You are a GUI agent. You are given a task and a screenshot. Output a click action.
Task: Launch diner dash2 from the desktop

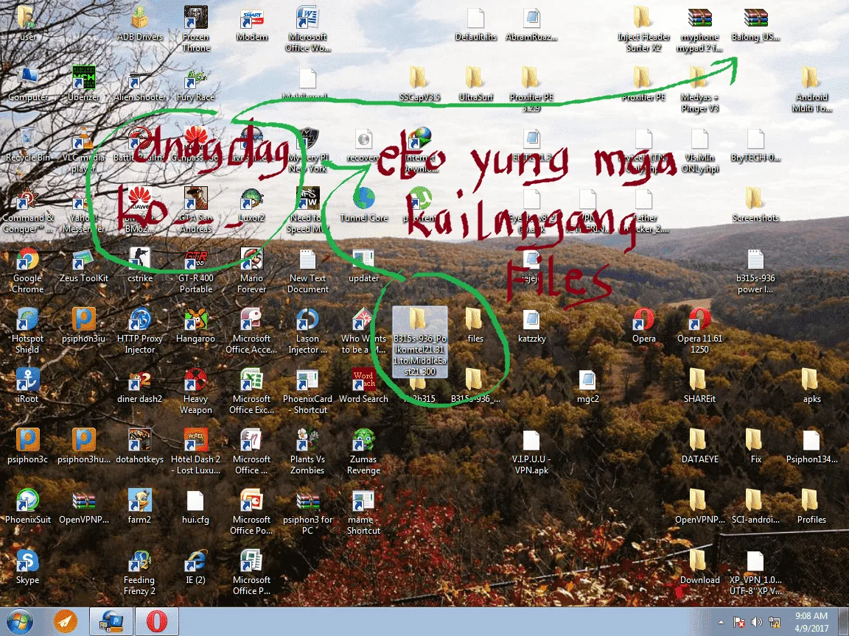pyautogui.click(x=140, y=386)
